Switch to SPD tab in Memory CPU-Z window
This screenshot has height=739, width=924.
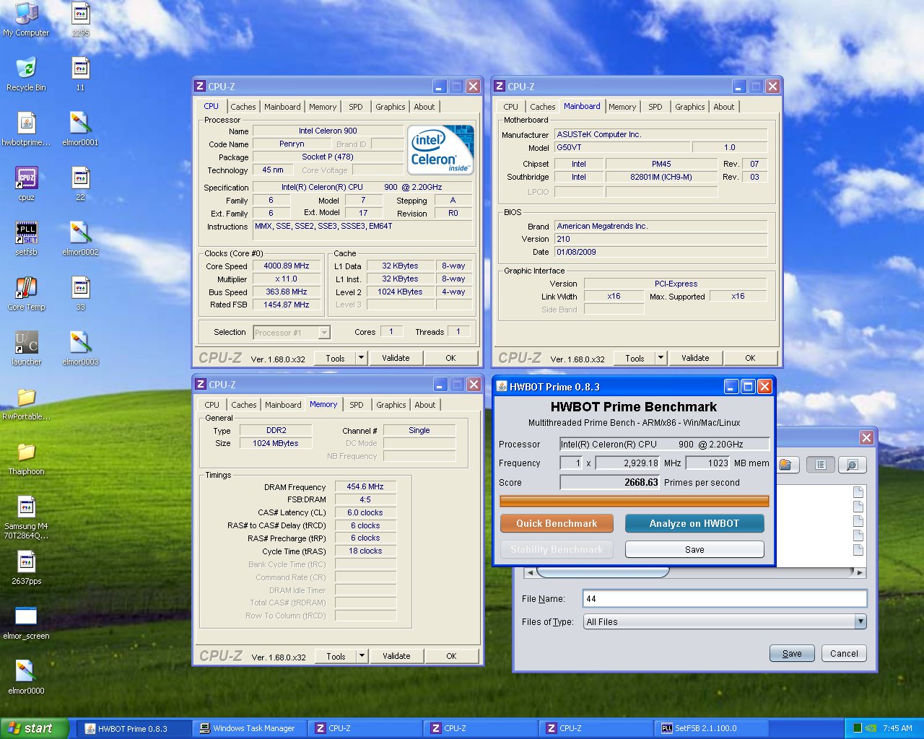[x=357, y=405]
